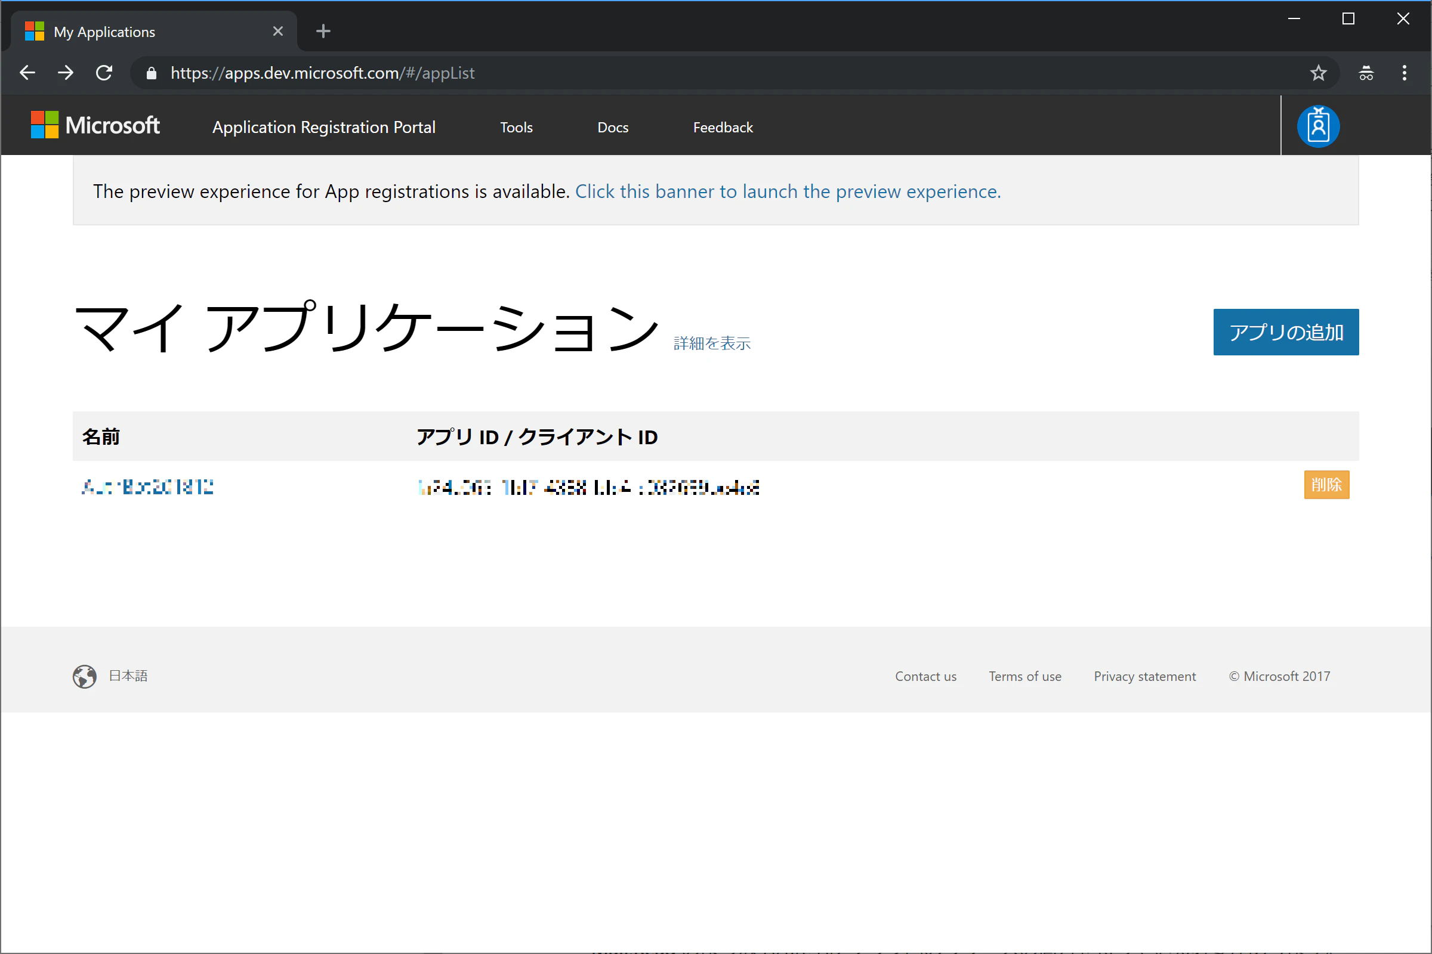Click the 詳細を表示 link
The height and width of the screenshot is (954, 1432).
tap(712, 344)
